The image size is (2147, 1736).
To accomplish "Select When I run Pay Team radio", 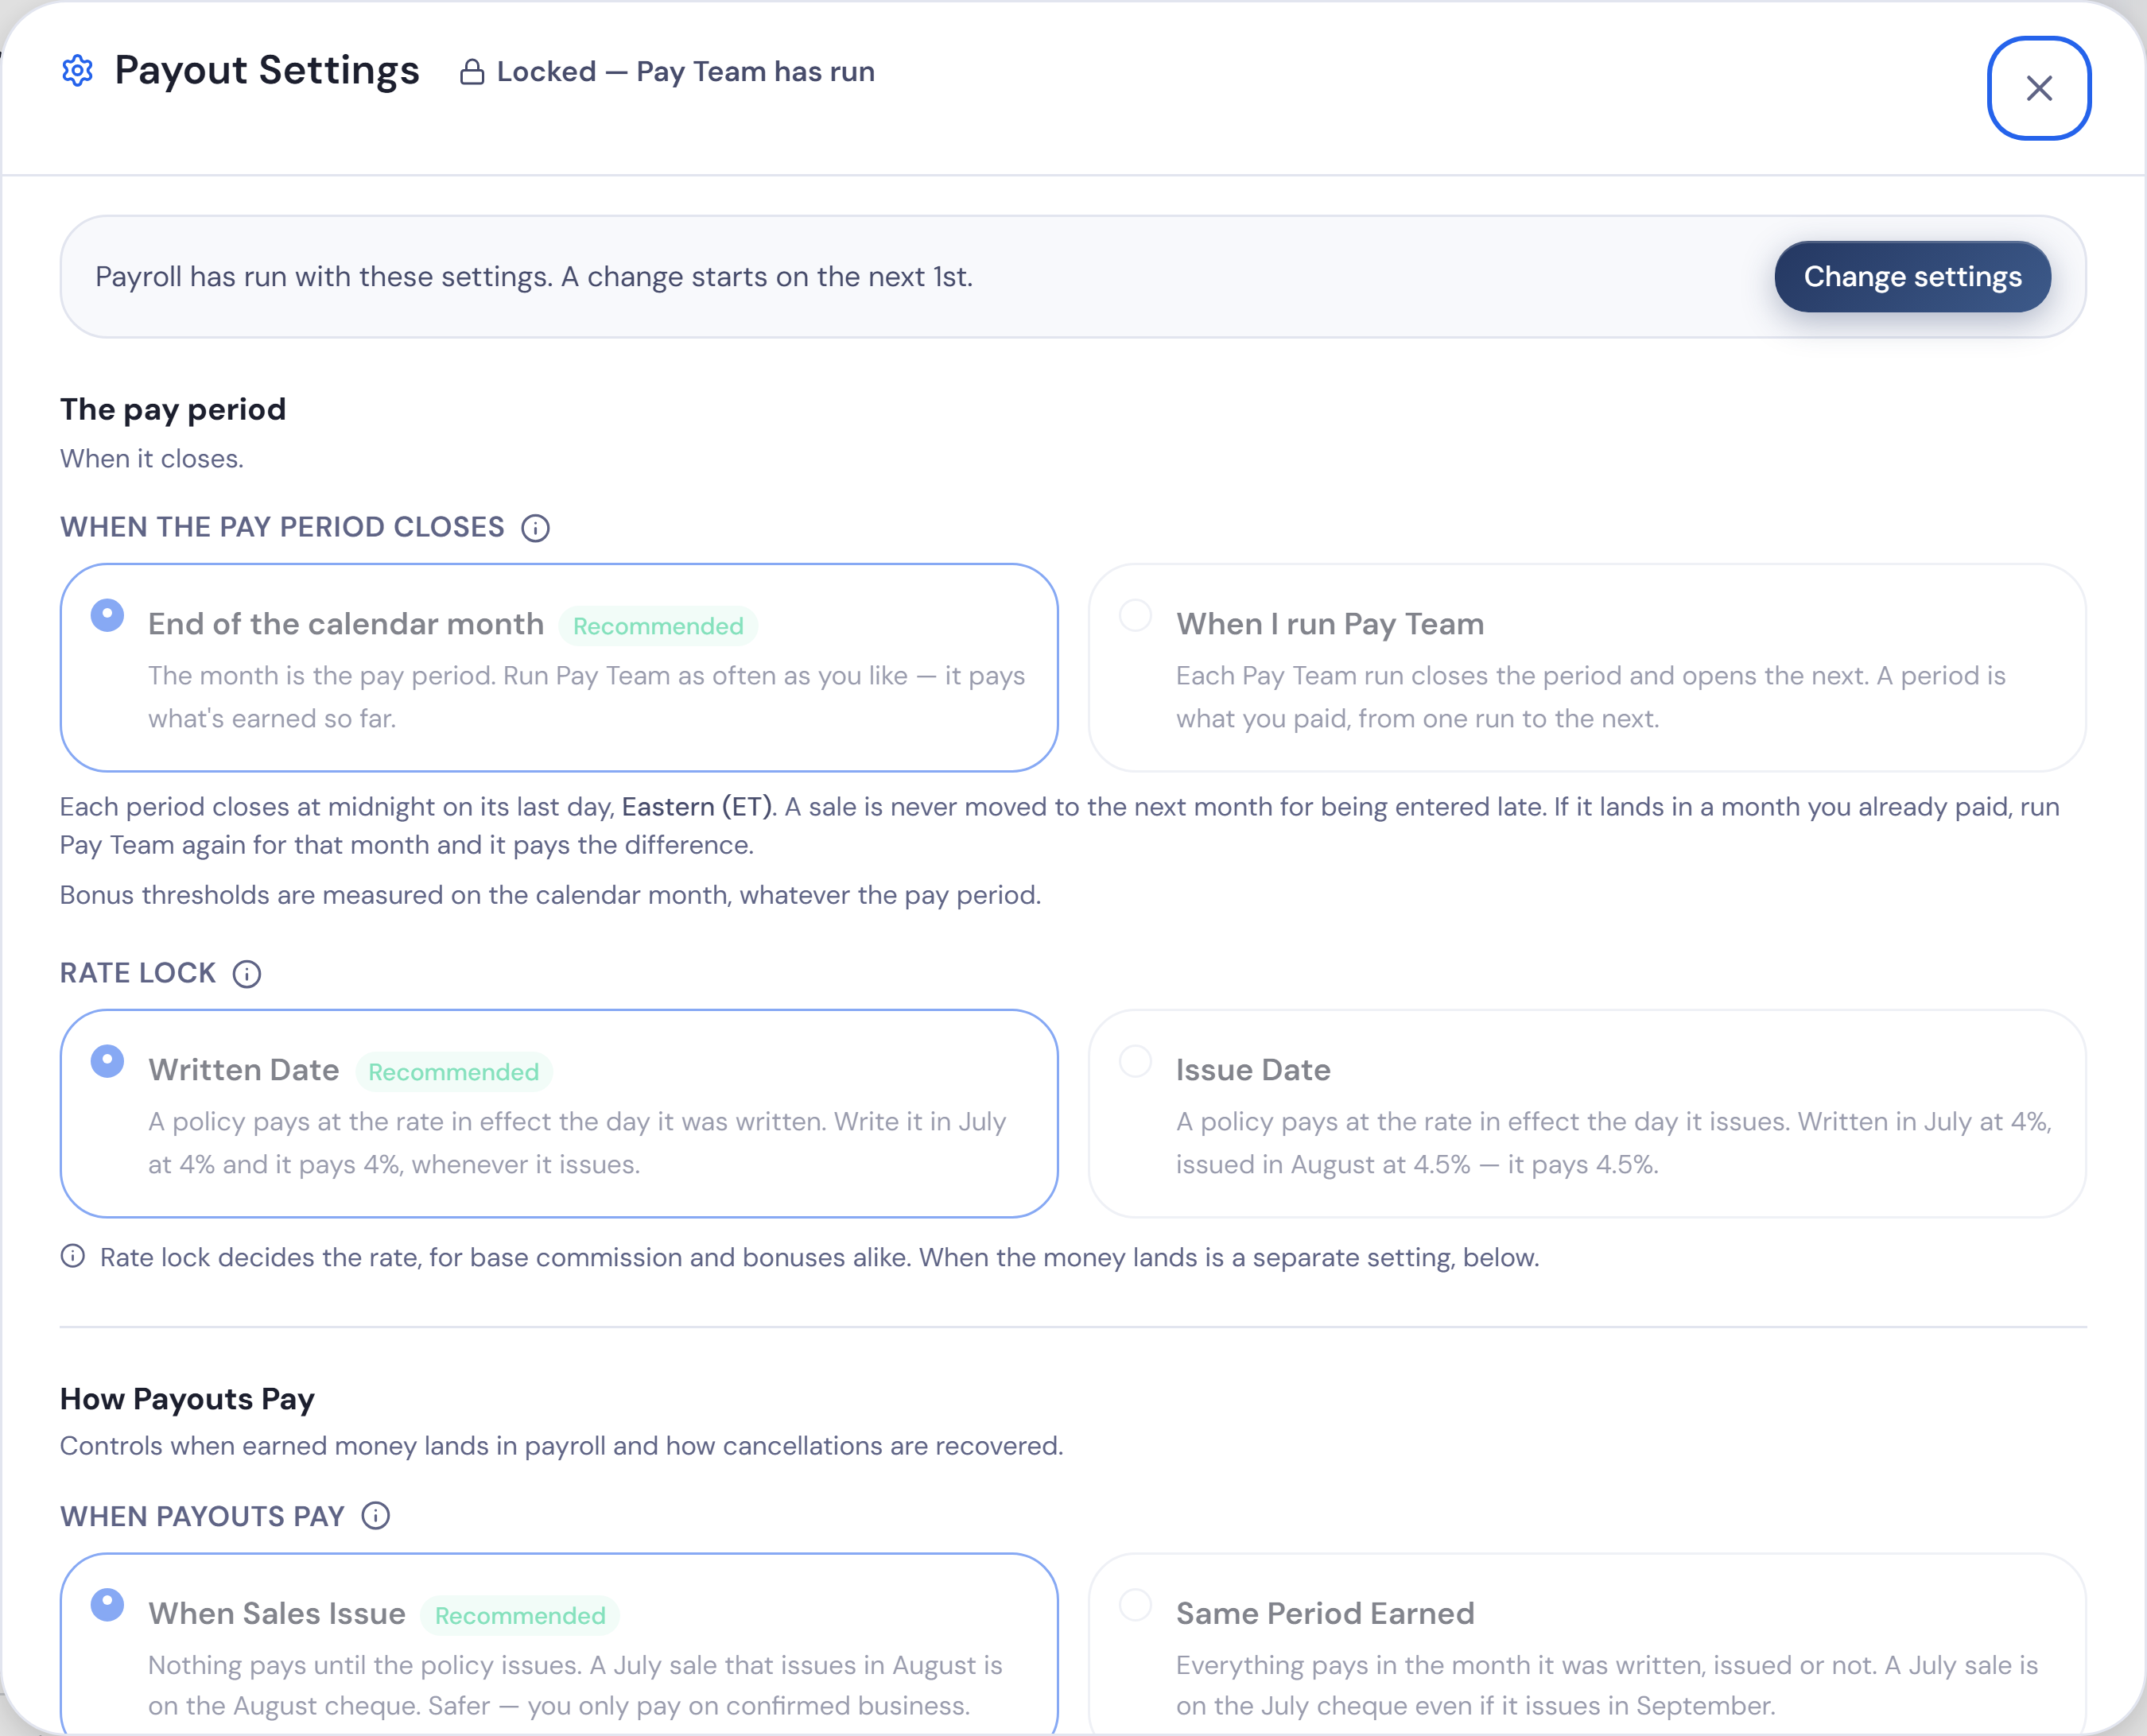I will click(1136, 615).
